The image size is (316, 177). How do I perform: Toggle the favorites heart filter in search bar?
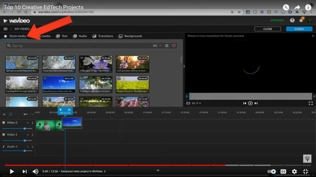[174, 46]
